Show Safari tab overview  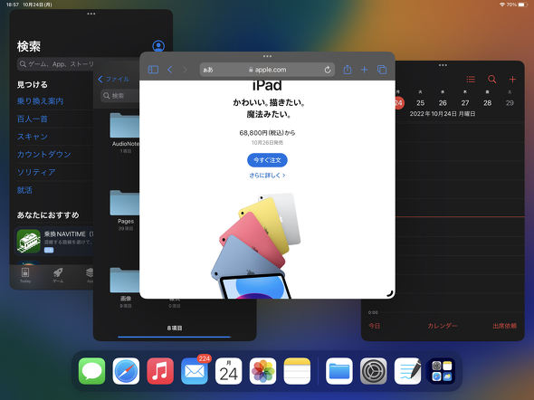[382, 70]
